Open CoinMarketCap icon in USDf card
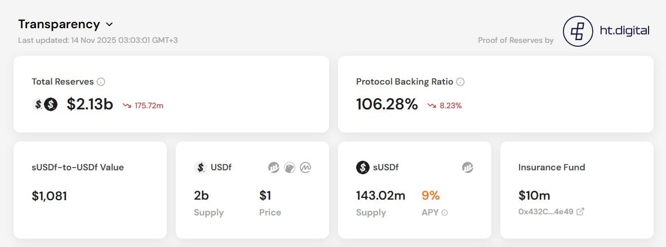Image resolution: width=666 pixels, height=247 pixels. click(307, 167)
